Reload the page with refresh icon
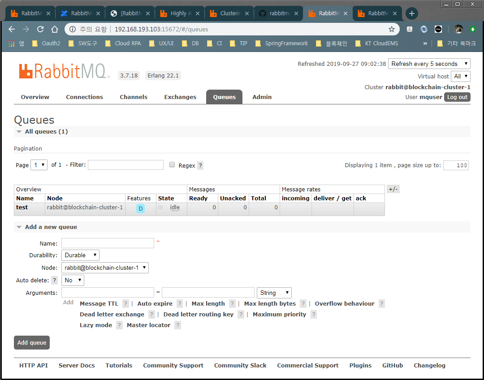Screen dimensions: 484x380 (x=40, y=29)
